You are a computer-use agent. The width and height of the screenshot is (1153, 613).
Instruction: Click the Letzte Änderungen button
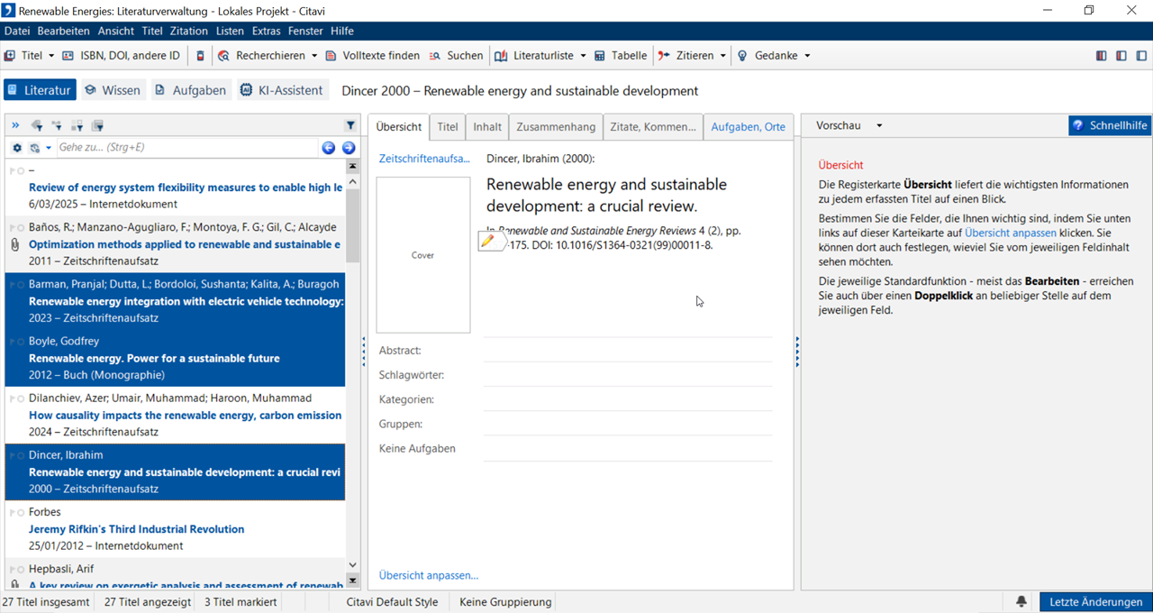point(1095,601)
